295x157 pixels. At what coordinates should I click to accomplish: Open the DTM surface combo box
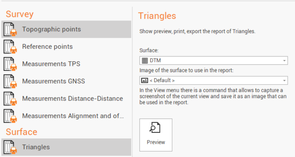click(213, 61)
